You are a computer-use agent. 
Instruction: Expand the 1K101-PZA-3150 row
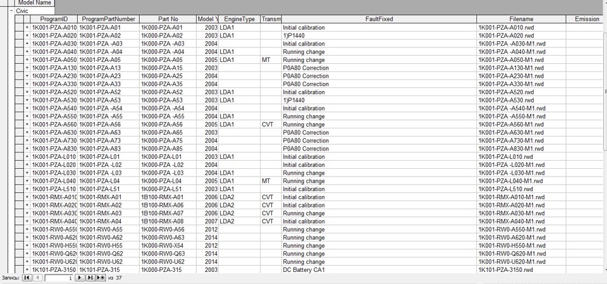pos(27,269)
